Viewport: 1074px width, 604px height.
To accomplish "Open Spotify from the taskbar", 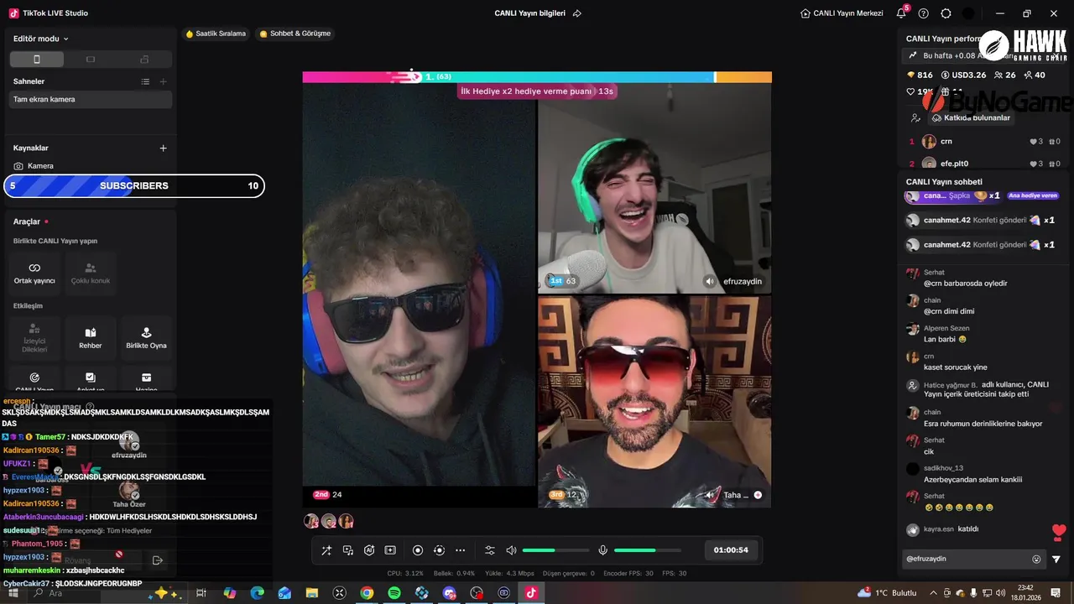I will [x=394, y=593].
